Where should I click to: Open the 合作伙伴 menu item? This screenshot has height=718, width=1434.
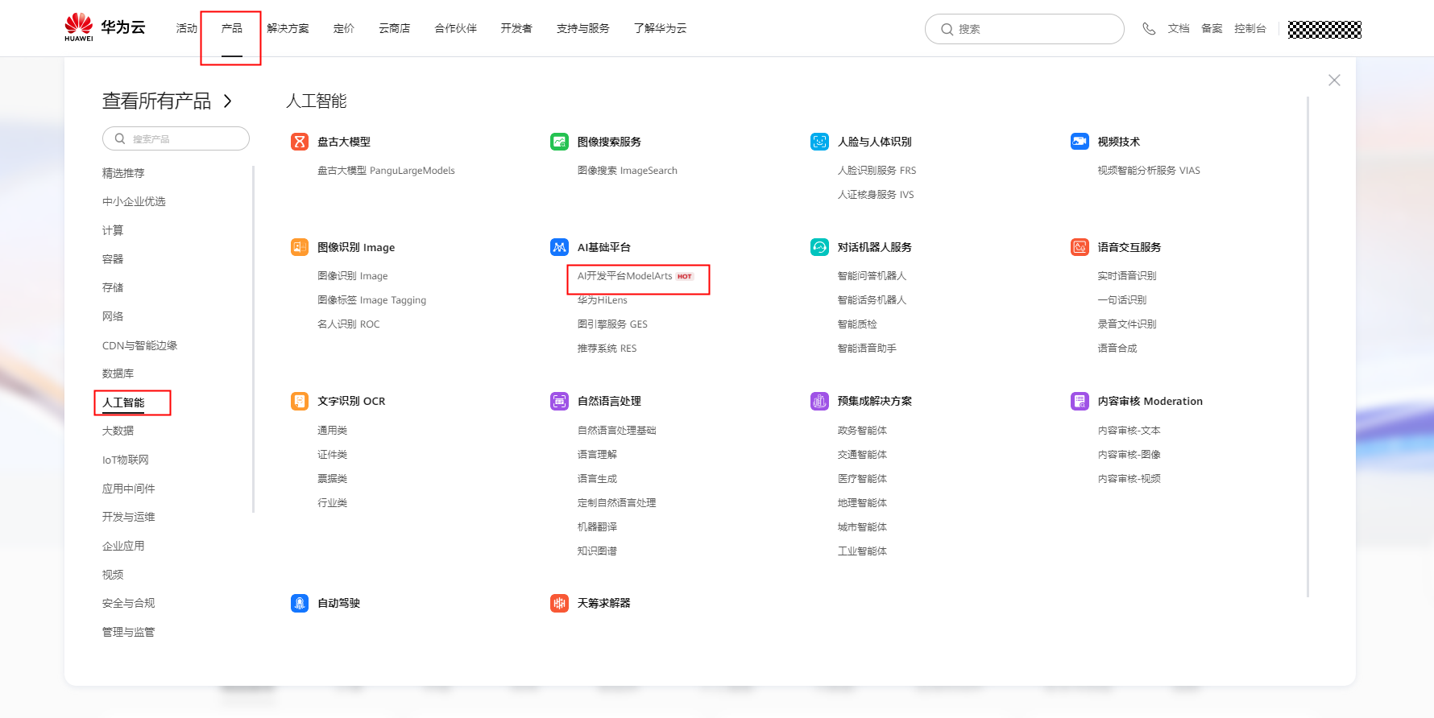pos(456,28)
